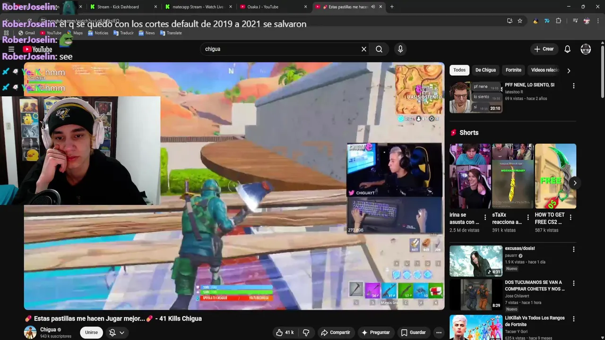The height and width of the screenshot is (340, 605).
Task: Open Translate bookmark
Action: click(x=171, y=33)
